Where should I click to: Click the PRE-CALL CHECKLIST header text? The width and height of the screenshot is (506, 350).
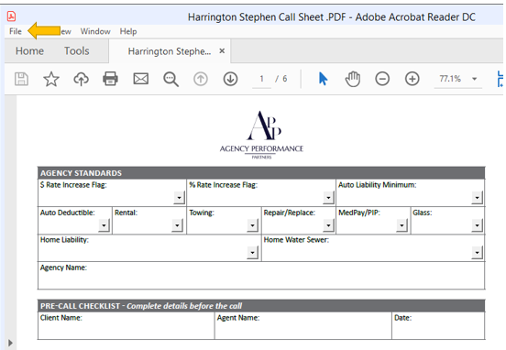point(141,306)
